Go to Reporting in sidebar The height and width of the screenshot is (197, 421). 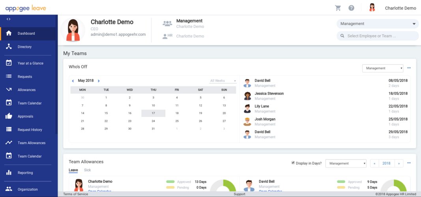pos(25,173)
